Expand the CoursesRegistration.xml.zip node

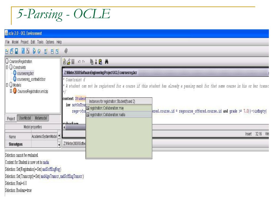pos(11,91)
